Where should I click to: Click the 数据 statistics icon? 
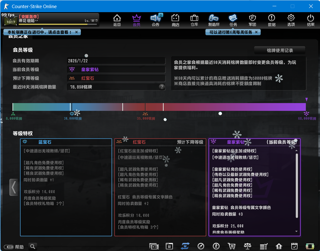click(272, 20)
